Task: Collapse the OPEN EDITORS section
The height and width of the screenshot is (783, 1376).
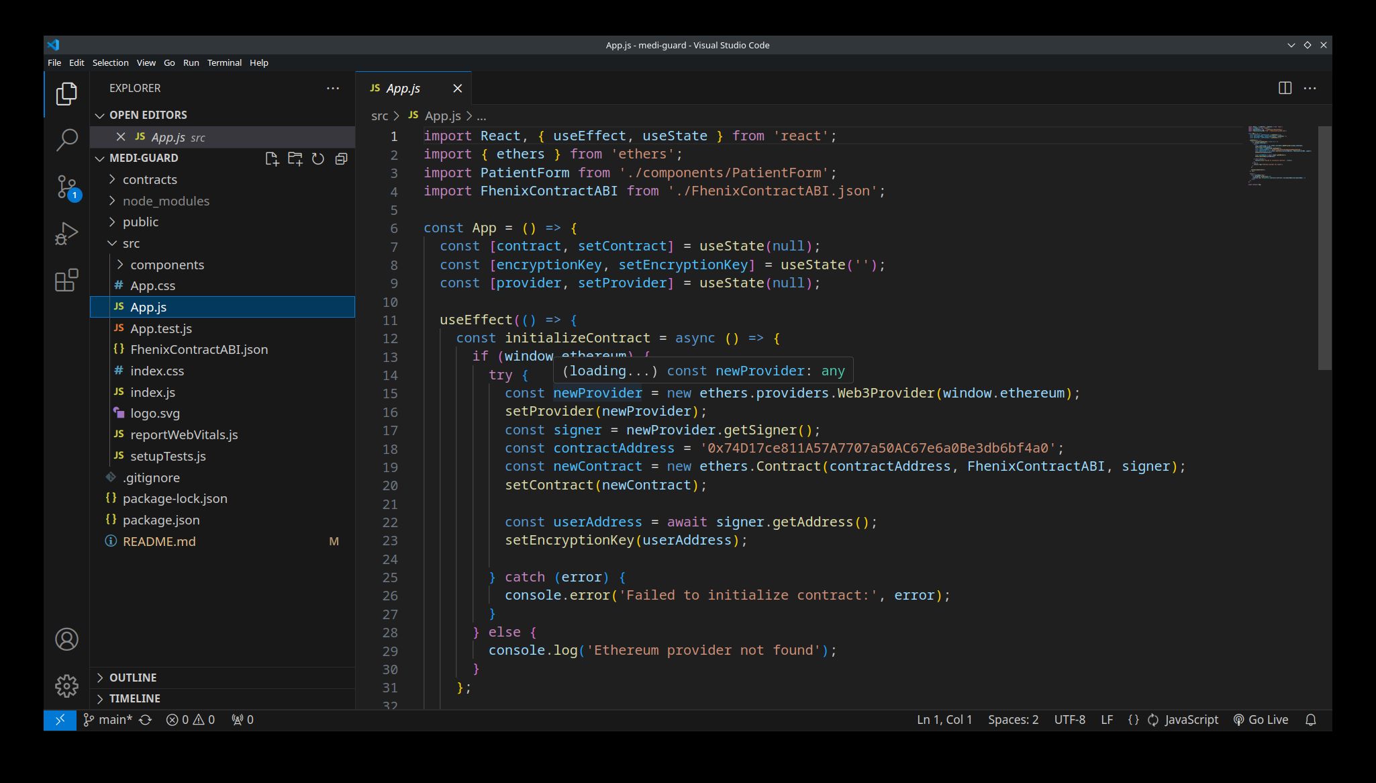Action: point(222,115)
